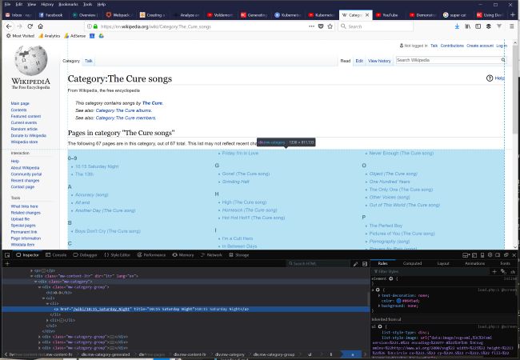520x360 pixels.
Task: Open the Library icon in toolbar
Action: coord(468,26)
